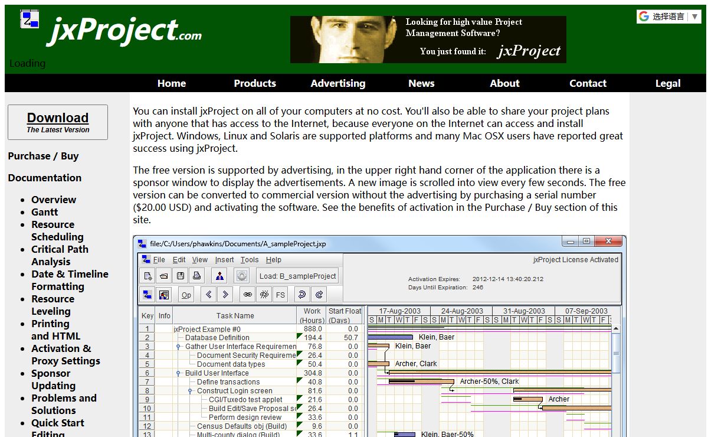The width and height of the screenshot is (708, 437).
Task: Click the undo curved arrow icon
Action: click(x=301, y=295)
